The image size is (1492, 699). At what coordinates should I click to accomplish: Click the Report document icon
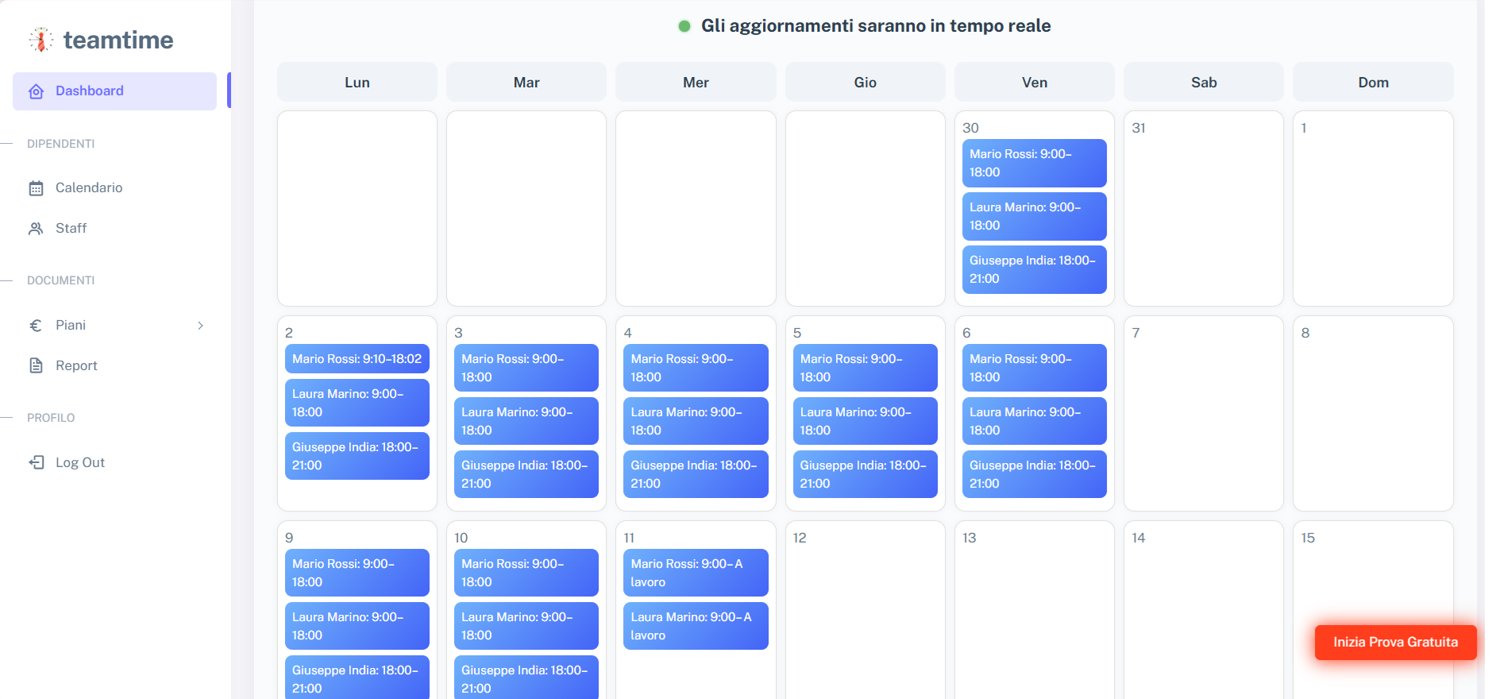click(x=36, y=365)
